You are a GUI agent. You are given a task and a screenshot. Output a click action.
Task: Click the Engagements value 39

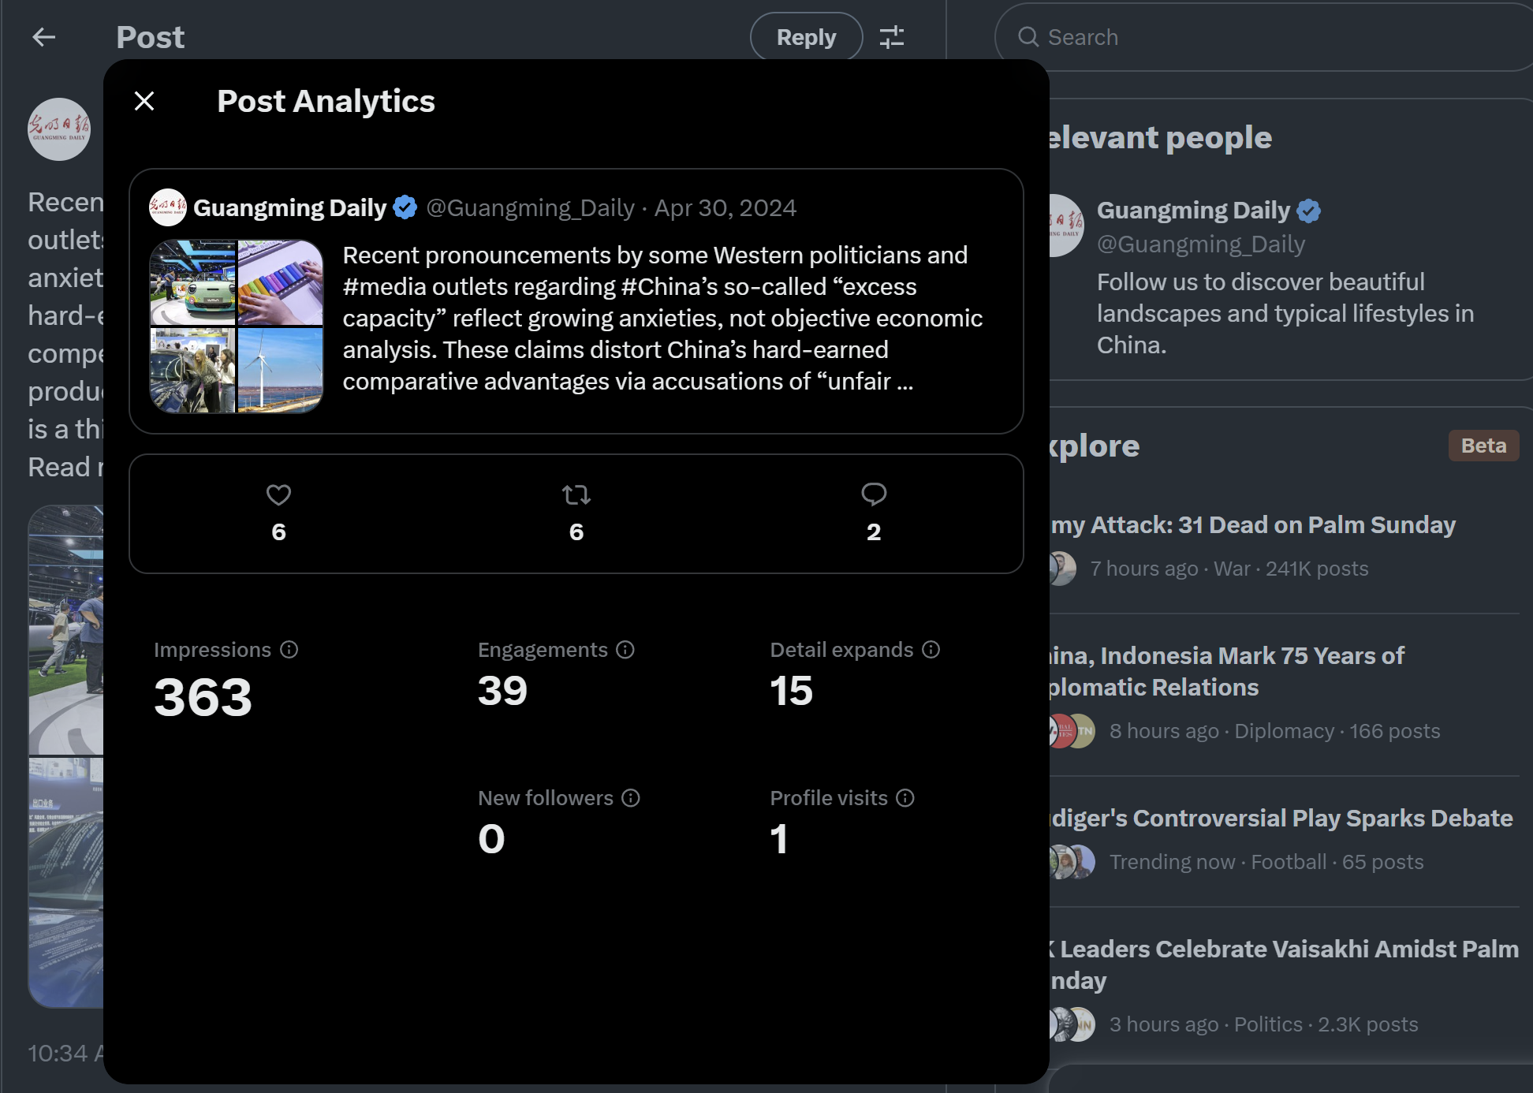tap(503, 691)
